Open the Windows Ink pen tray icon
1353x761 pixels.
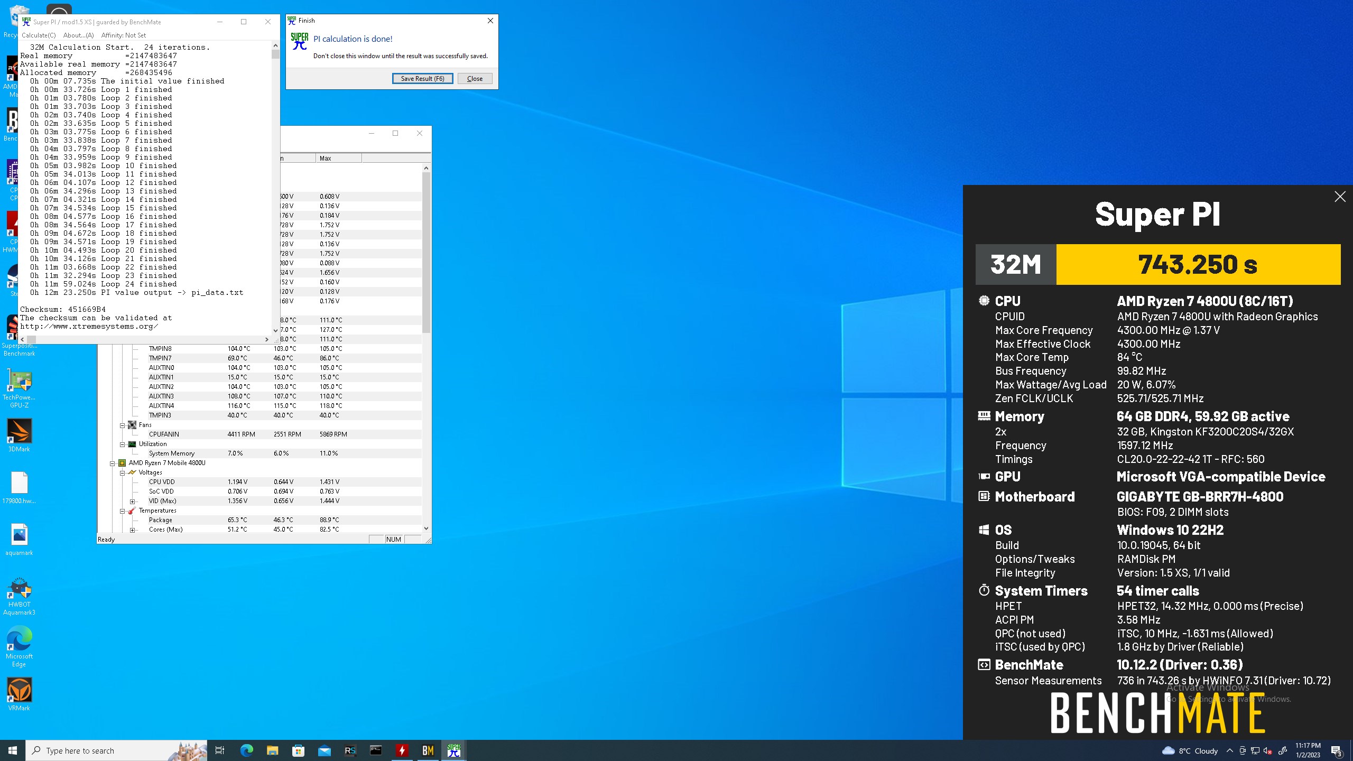(x=1282, y=751)
